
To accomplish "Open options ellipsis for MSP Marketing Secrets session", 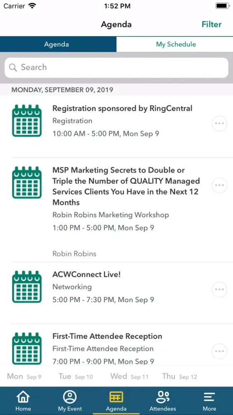I will (219, 185).
